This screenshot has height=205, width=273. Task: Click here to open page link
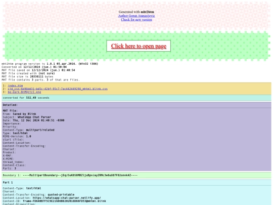tap(139, 46)
